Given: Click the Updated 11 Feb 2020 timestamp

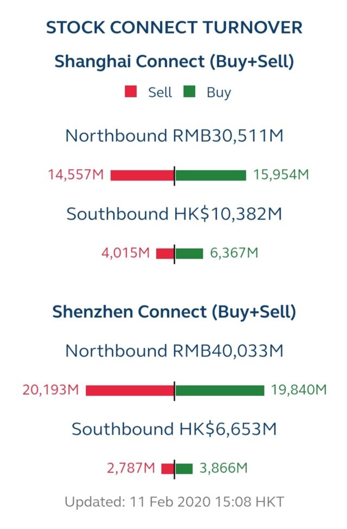Looking at the screenshot, I should point(174,502).
